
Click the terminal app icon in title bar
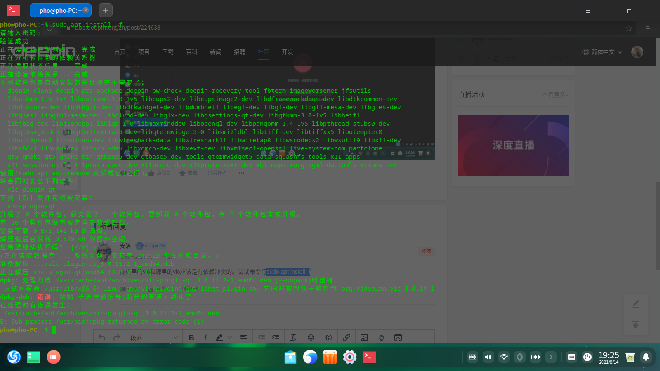point(14,10)
